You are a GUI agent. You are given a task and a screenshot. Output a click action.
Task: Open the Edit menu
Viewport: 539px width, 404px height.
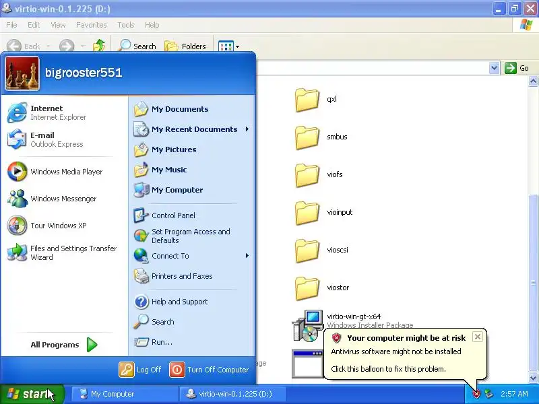click(x=33, y=25)
